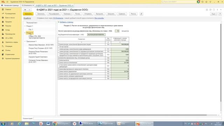Click the tax rate field showing 13
This screenshot has width=224, height=126.
click(x=117, y=31)
